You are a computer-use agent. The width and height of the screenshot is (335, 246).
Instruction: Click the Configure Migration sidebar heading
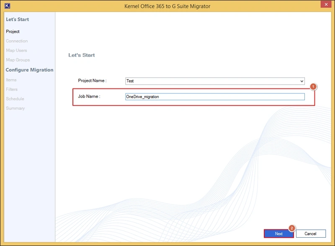[29, 70]
